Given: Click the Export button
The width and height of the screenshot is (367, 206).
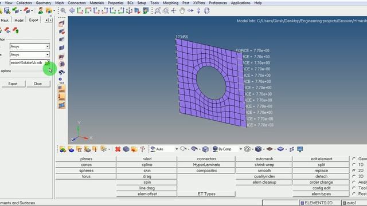Looking at the screenshot, I should tap(13, 84).
